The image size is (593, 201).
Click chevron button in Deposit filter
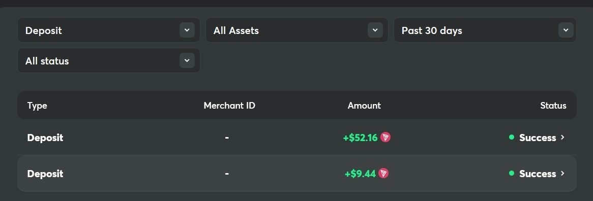coord(187,30)
